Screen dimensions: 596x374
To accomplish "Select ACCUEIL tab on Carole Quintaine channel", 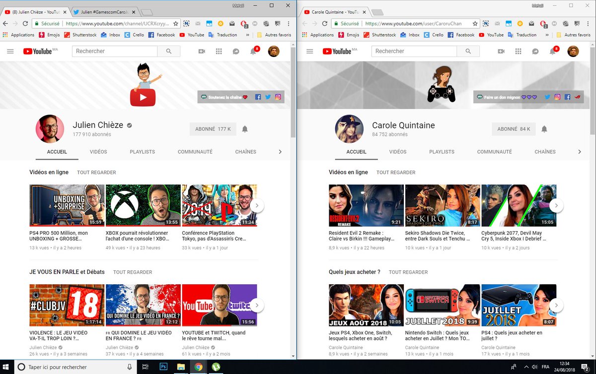I will 357,152.
